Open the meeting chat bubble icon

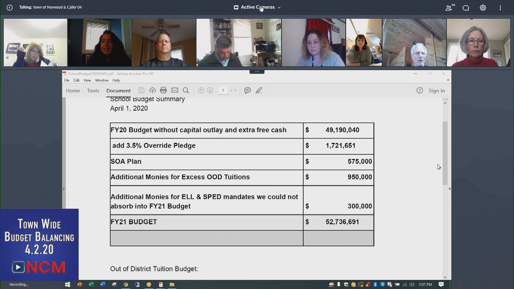[x=466, y=8]
